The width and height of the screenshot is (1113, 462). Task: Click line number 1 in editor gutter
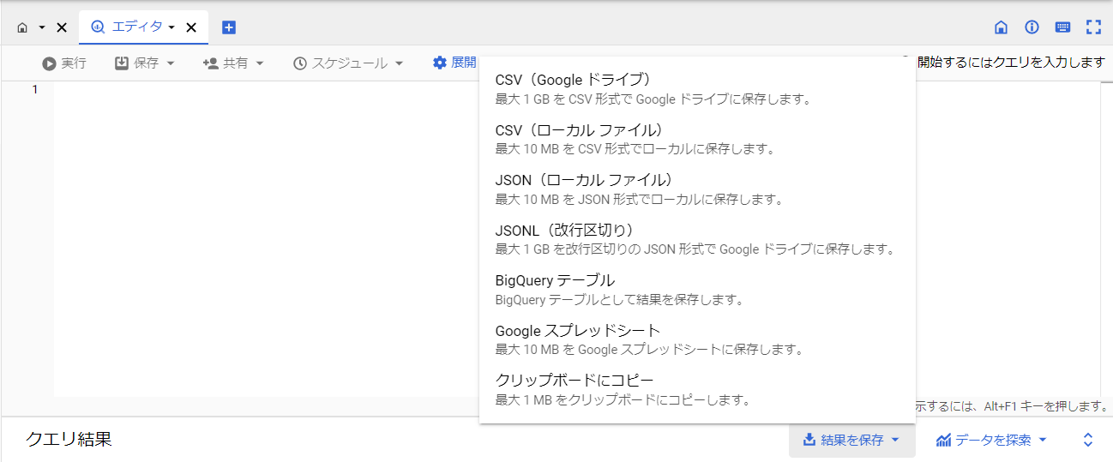coord(34,90)
